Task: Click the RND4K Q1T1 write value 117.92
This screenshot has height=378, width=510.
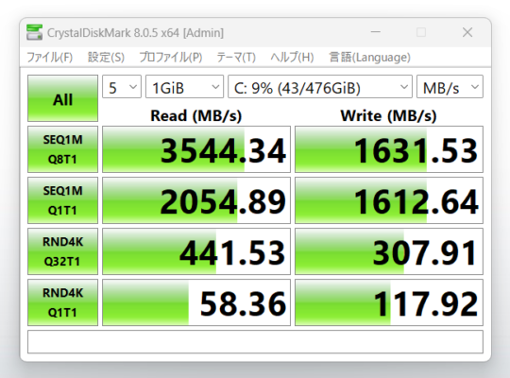Action: pyautogui.click(x=389, y=302)
